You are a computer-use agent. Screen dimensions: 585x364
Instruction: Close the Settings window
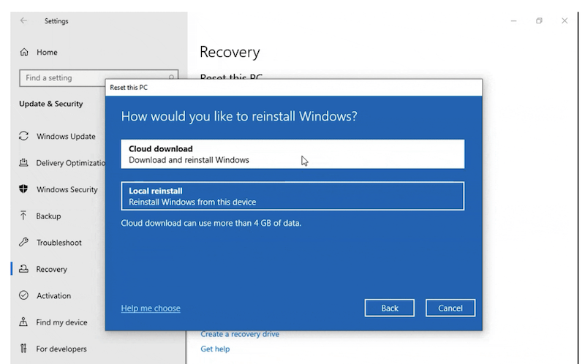565,21
